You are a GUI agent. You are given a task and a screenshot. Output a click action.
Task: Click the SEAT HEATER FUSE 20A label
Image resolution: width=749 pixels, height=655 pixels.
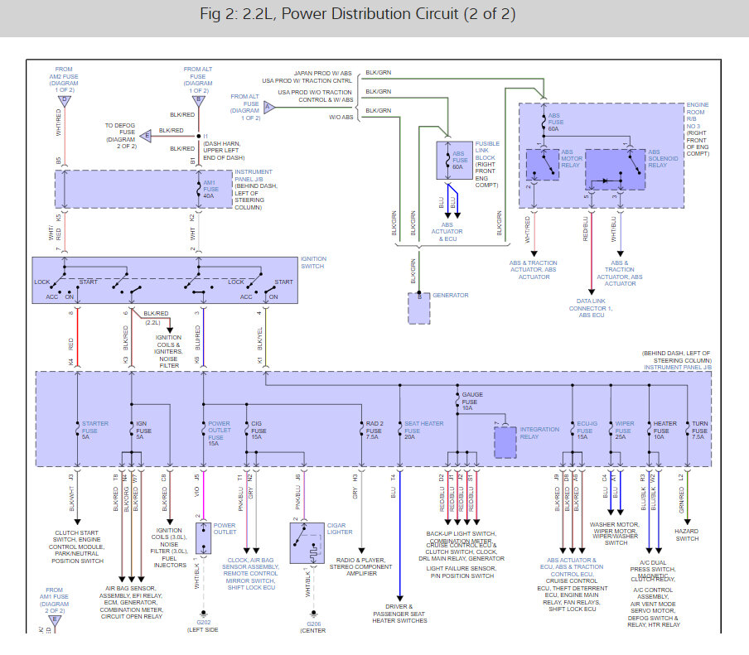click(423, 430)
